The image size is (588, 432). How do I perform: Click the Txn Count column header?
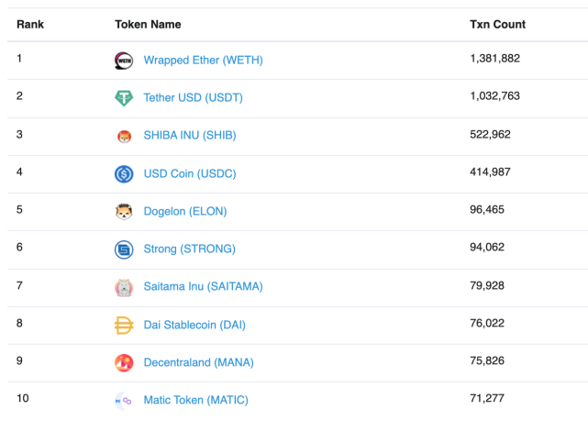point(497,25)
